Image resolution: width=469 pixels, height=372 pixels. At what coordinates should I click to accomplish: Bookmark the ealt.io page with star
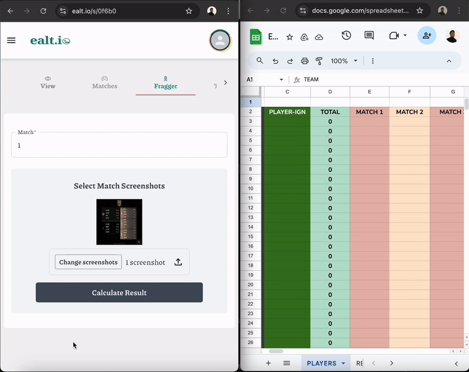189,11
